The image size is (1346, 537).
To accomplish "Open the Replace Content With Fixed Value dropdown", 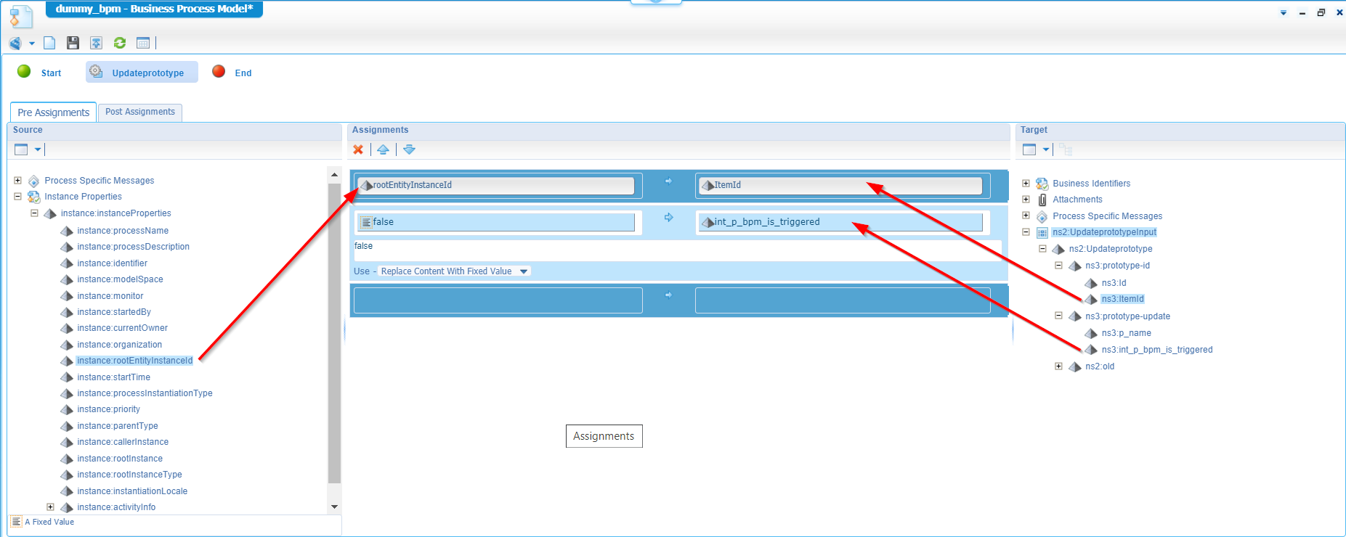I will click(524, 271).
